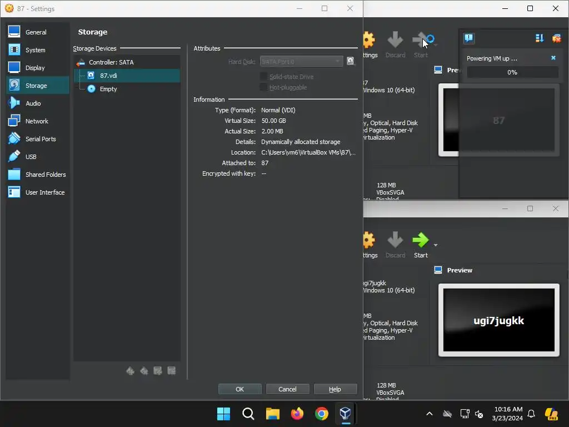Click the sort notifications icon
Viewport: 569px width, 427px height.
[539, 38]
